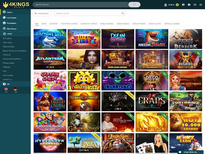Screen dimensions: 205x154
Task: Collapse the HELP section in sidebar
Action: tap(9, 34)
